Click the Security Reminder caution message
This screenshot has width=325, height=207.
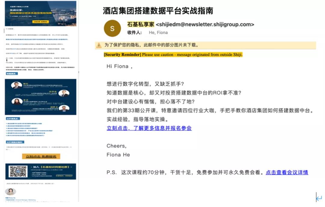pyautogui.click(x=173, y=55)
